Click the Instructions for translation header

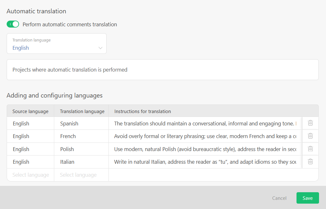pyautogui.click(x=142, y=111)
